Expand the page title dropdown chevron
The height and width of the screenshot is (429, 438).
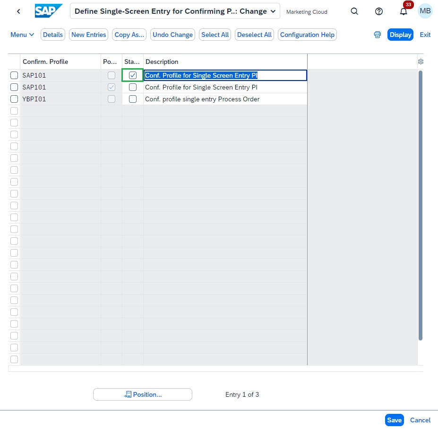tap(273, 11)
